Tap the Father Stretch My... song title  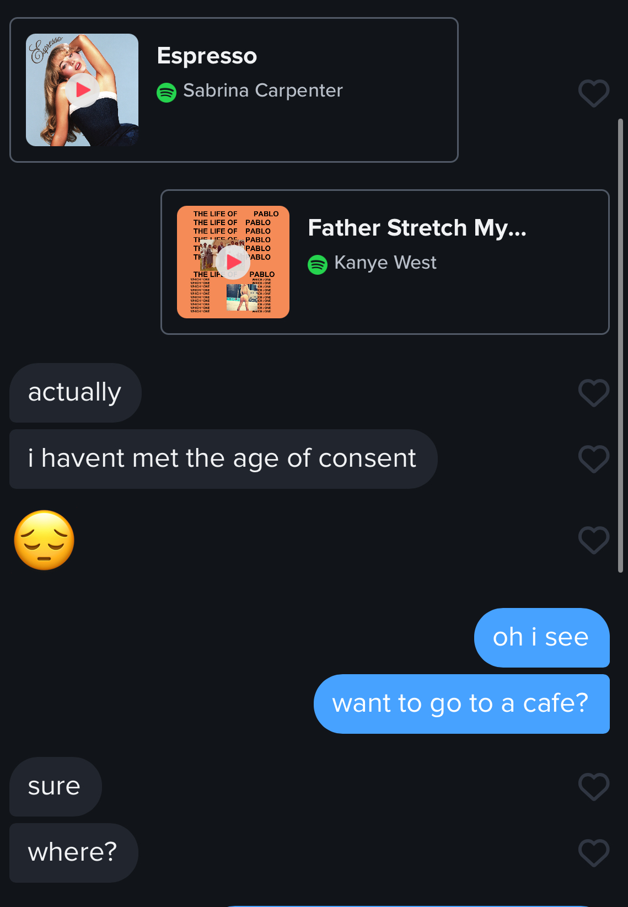417,228
